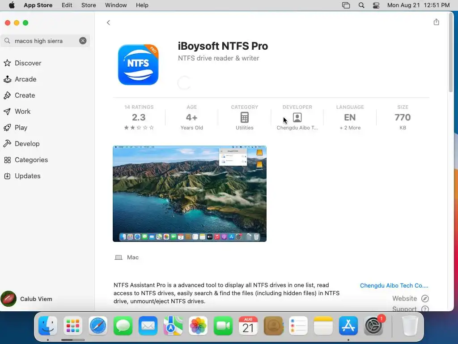
Task: Open the Apple menu
Action: tap(12, 5)
